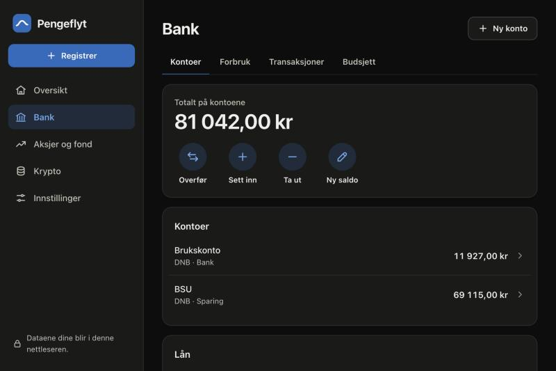Click the 11 927,00 kr balance
This screenshot has width=556, height=371.
click(480, 256)
